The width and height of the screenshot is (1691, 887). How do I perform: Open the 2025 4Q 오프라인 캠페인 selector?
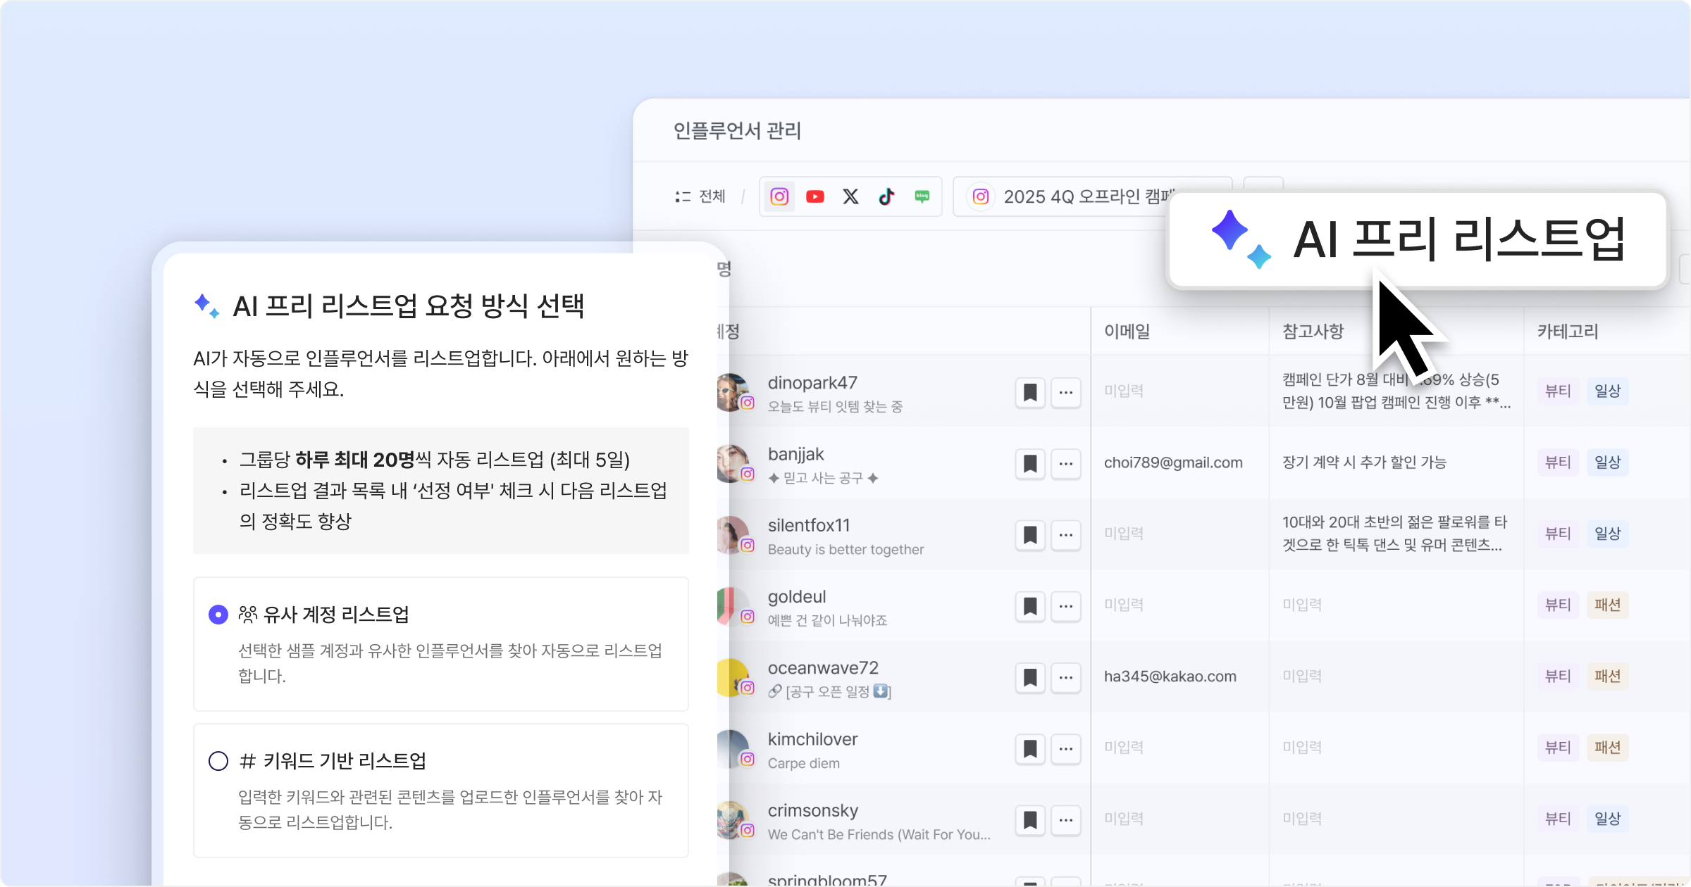pos(1078,196)
